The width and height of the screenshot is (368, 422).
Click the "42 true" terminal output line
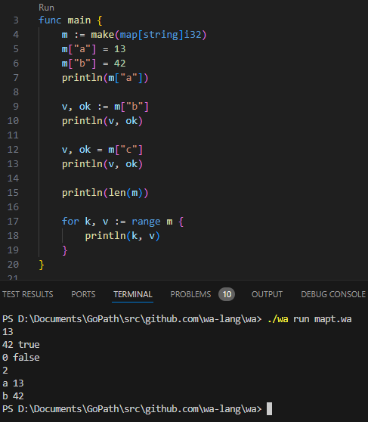click(20, 345)
